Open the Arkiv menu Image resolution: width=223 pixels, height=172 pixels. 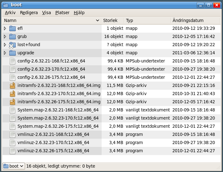coord(10,13)
